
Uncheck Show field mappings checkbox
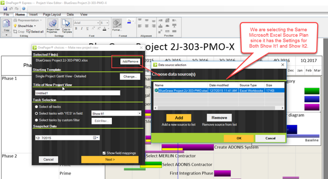pos(104,153)
